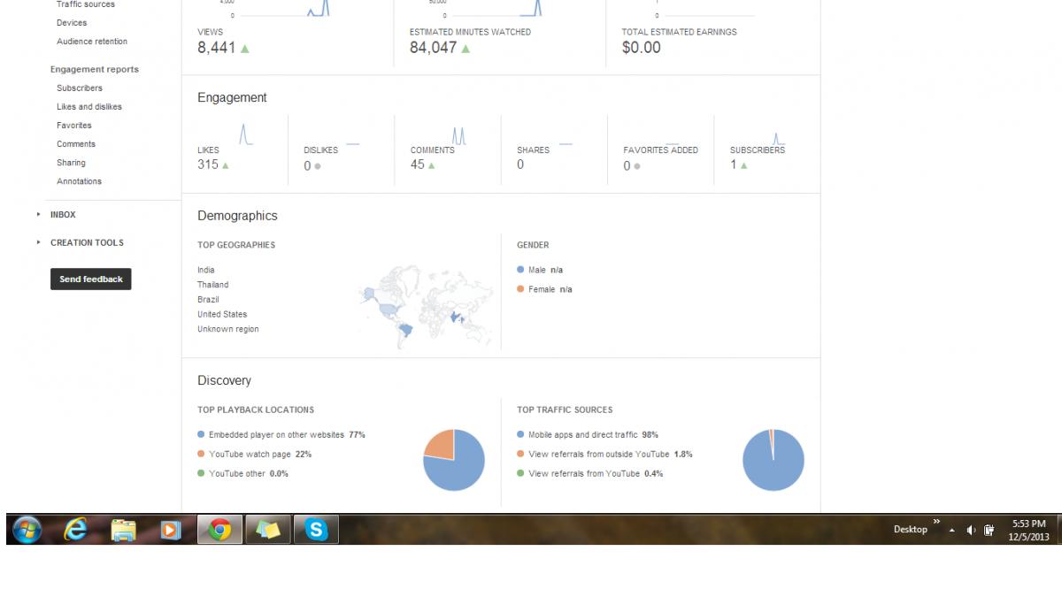
Task: Show hidden tray icons arrow
Action: click(952, 530)
